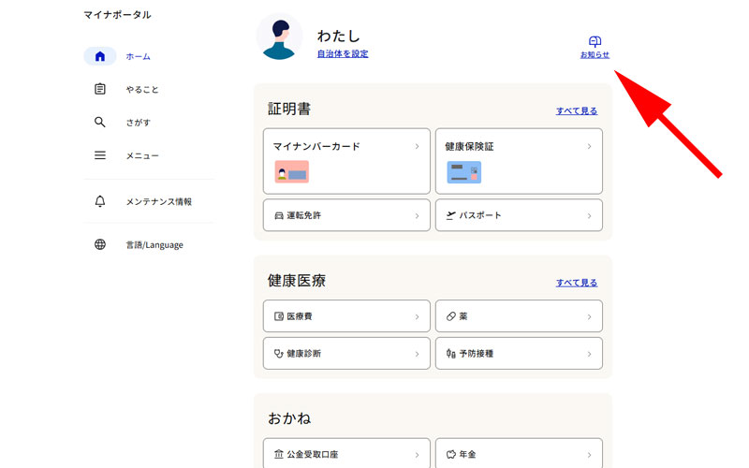Open the パスポート button
749x468 pixels.
519,215
